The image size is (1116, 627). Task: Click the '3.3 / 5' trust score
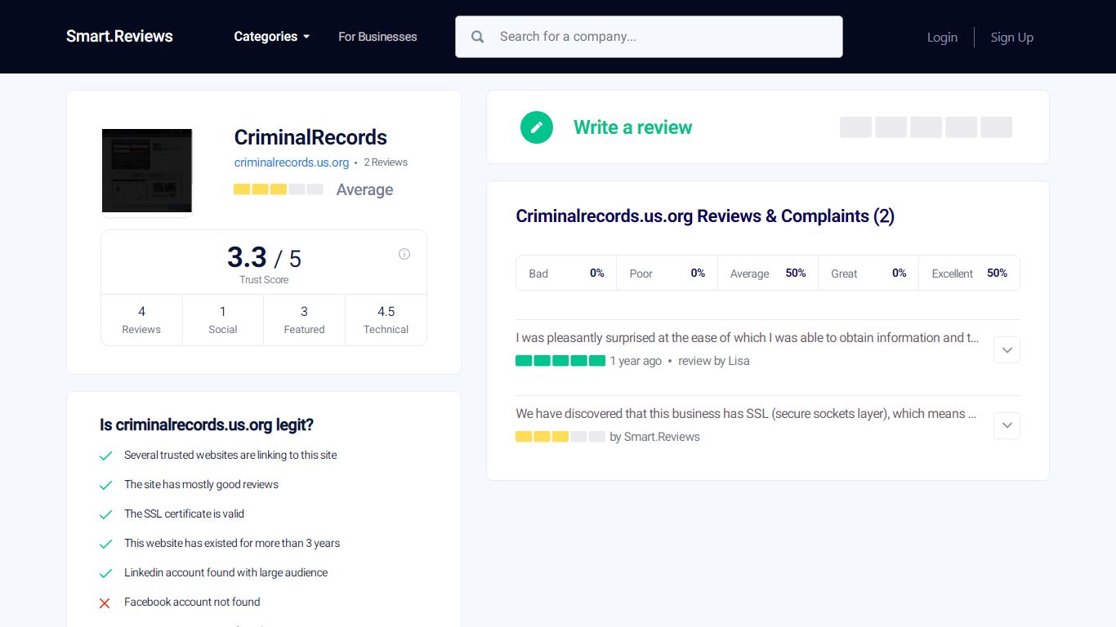(x=264, y=258)
